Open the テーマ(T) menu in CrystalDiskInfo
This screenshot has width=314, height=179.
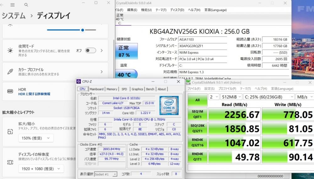161,10
